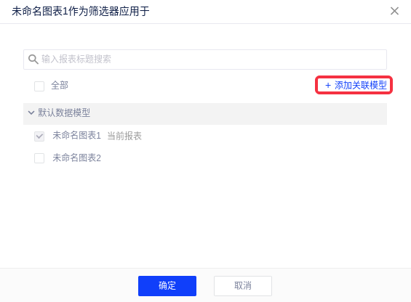This screenshot has width=411, height=302.
Task: Toggle the 全部 select-all checkbox
Action: point(39,86)
